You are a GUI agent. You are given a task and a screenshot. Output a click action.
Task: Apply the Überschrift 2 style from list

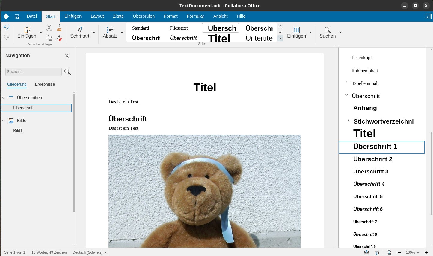pyautogui.click(x=372, y=159)
